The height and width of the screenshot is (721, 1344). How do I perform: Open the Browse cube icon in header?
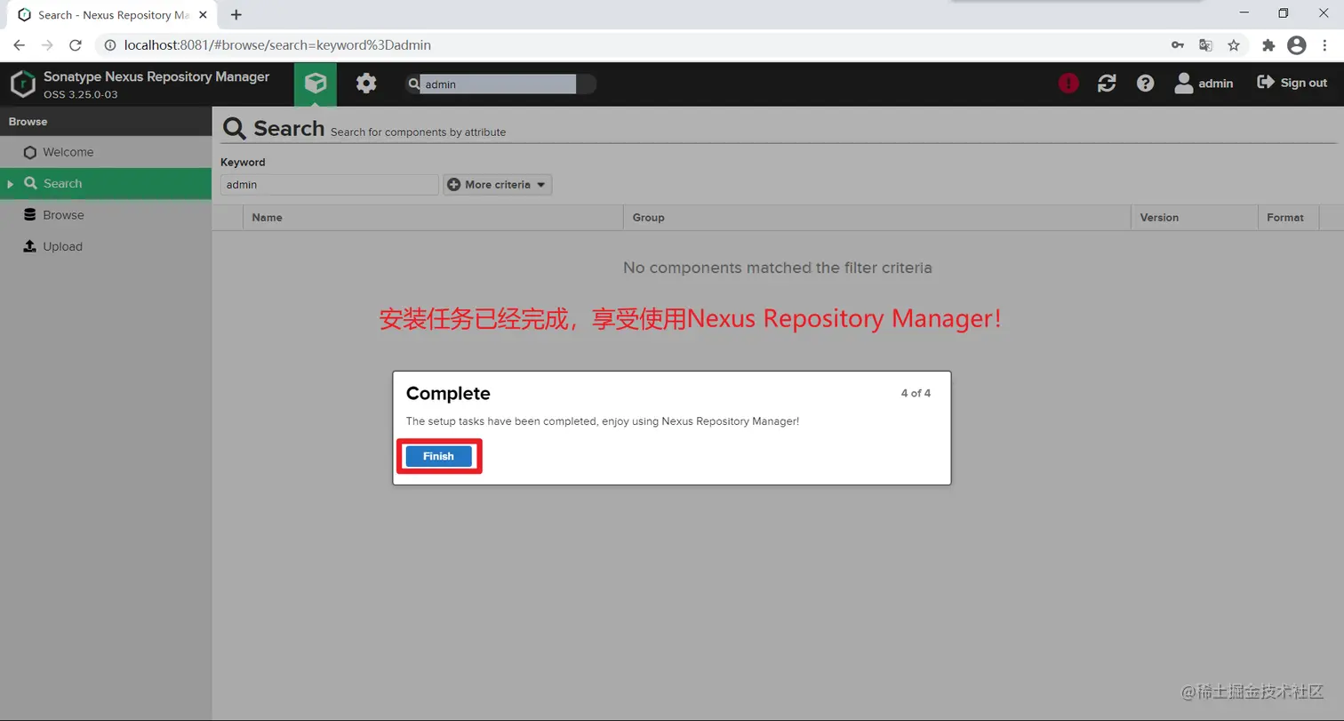pos(316,84)
